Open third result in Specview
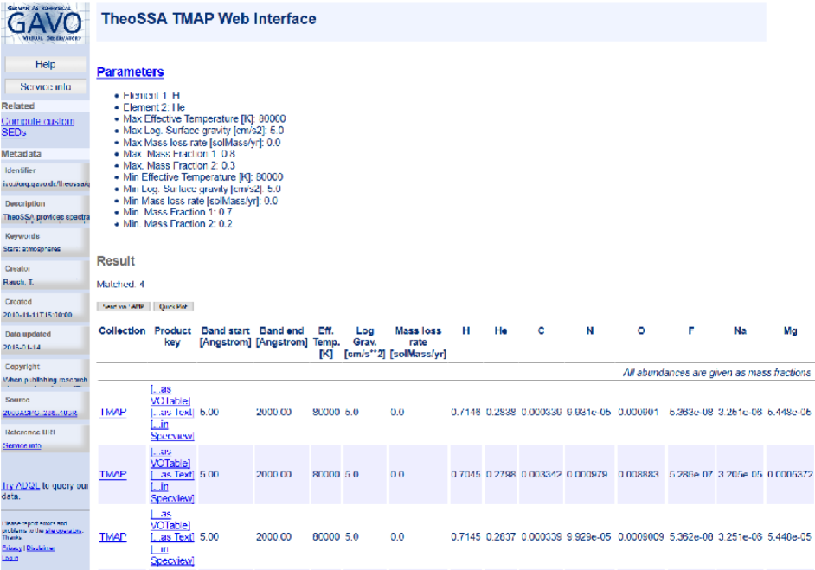This screenshot has width=815, height=570. [x=171, y=554]
